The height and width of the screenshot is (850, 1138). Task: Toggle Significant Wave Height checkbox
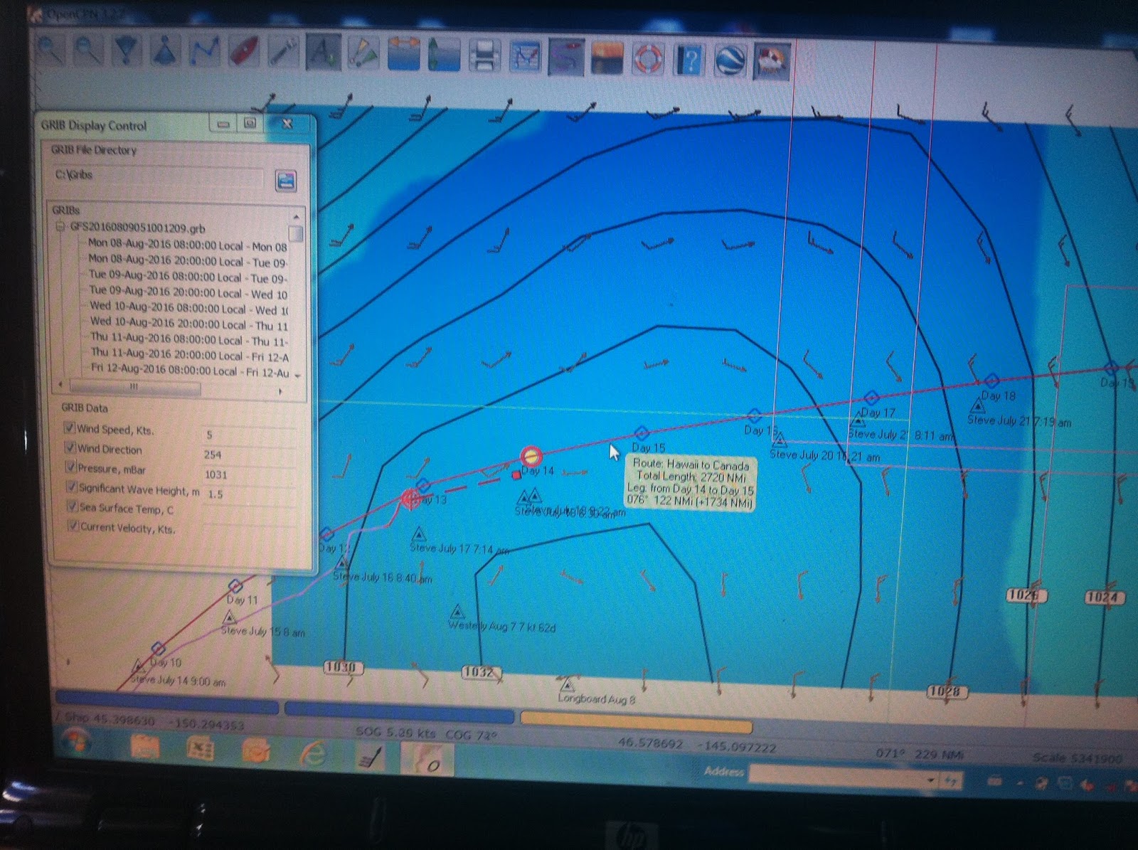(x=71, y=487)
